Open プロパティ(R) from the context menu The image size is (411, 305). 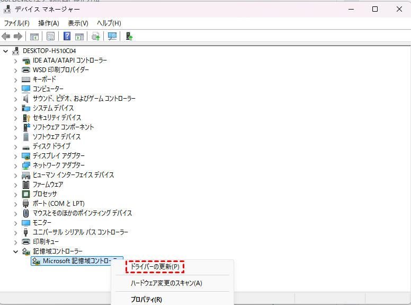pos(146,299)
